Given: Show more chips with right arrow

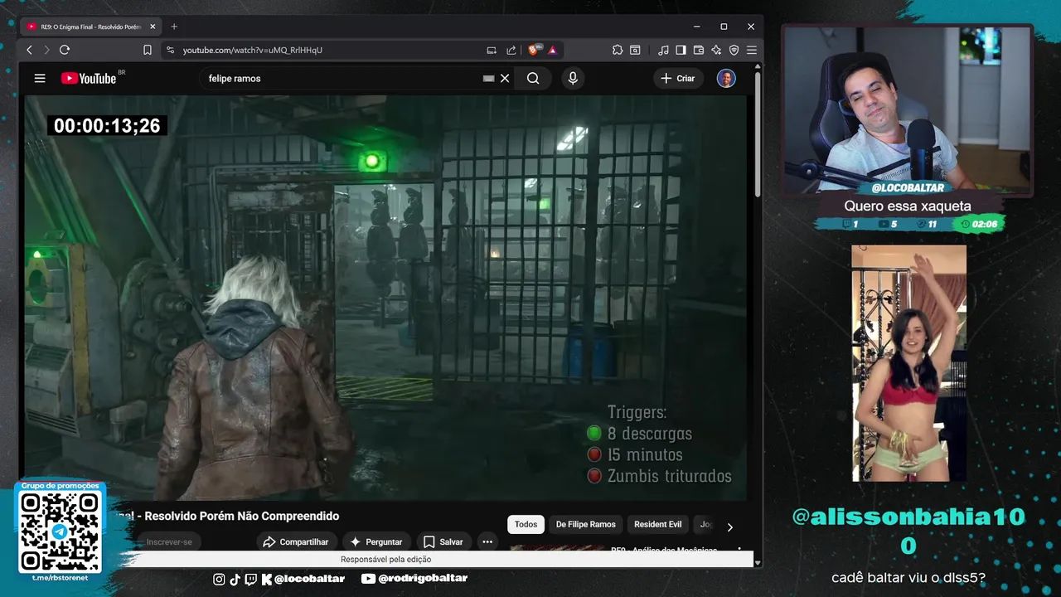Looking at the screenshot, I should 729,527.
